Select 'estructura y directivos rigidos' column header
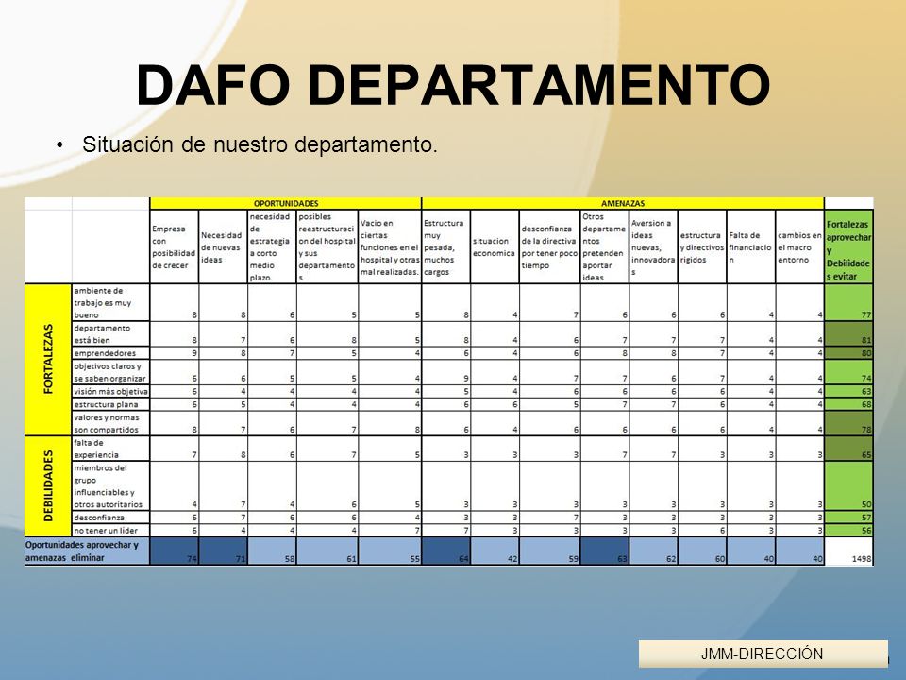The image size is (906, 680). click(x=702, y=246)
